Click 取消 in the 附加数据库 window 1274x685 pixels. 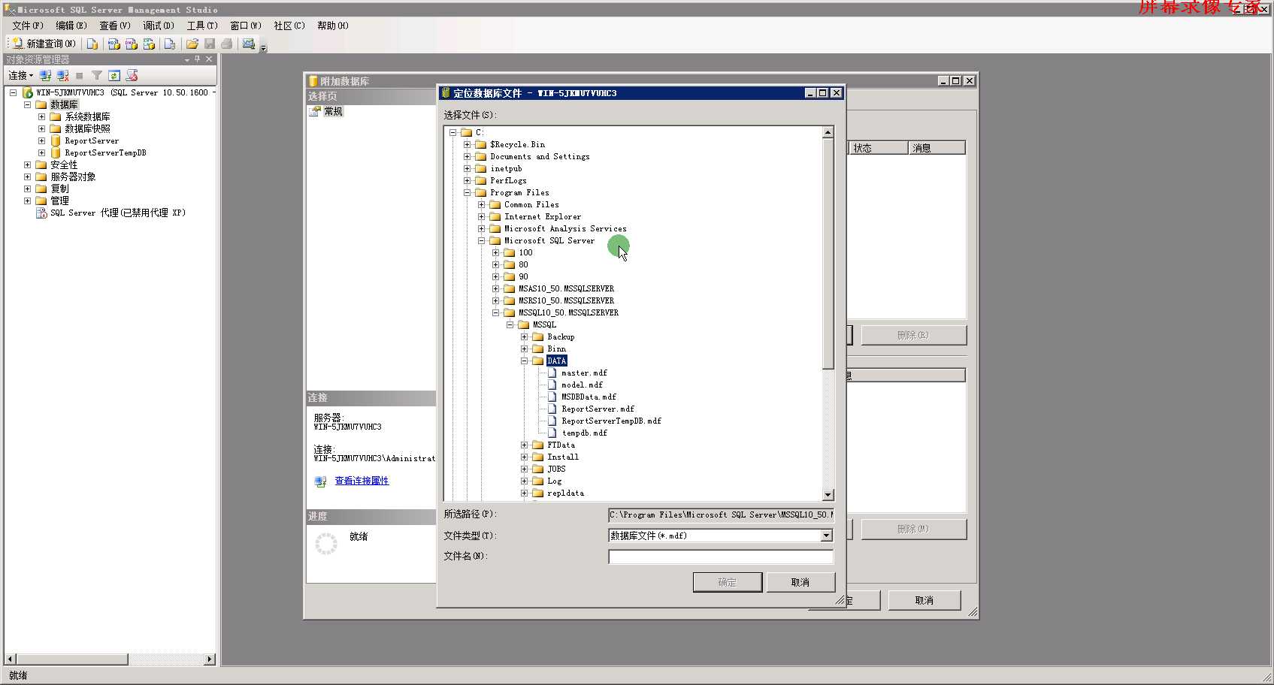(x=924, y=600)
